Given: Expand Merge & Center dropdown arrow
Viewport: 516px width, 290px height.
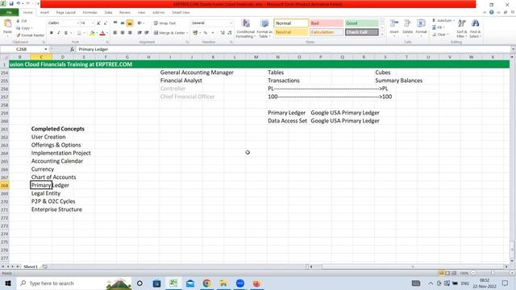Looking at the screenshot, I should pyautogui.click(x=187, y=33).
